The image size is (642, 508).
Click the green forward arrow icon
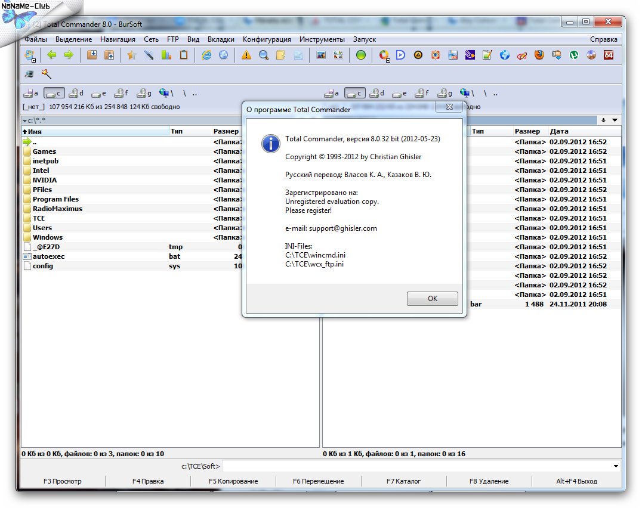pyautogui.click(x=69, y=55)
